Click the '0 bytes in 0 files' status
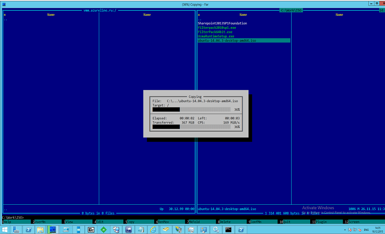 click(x=98, y=213)
